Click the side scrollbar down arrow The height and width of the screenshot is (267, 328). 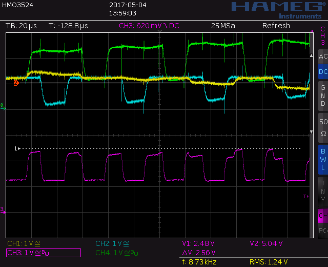click(311, 132)
